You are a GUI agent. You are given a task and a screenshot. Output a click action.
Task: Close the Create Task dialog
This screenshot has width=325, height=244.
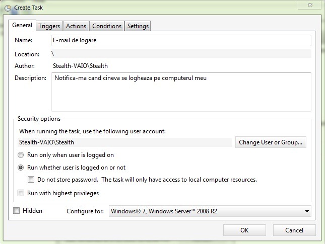click(310, 5)
